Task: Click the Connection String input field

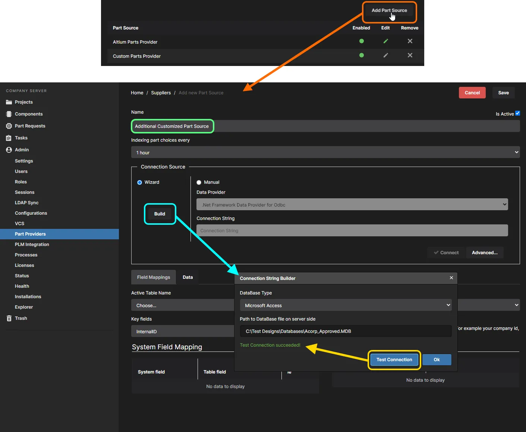Action: [352, 230]
